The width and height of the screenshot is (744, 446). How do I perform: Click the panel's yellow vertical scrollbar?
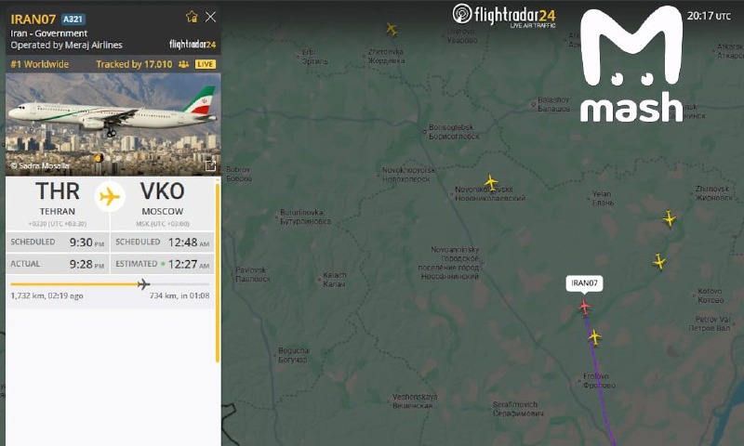[218, 273]
